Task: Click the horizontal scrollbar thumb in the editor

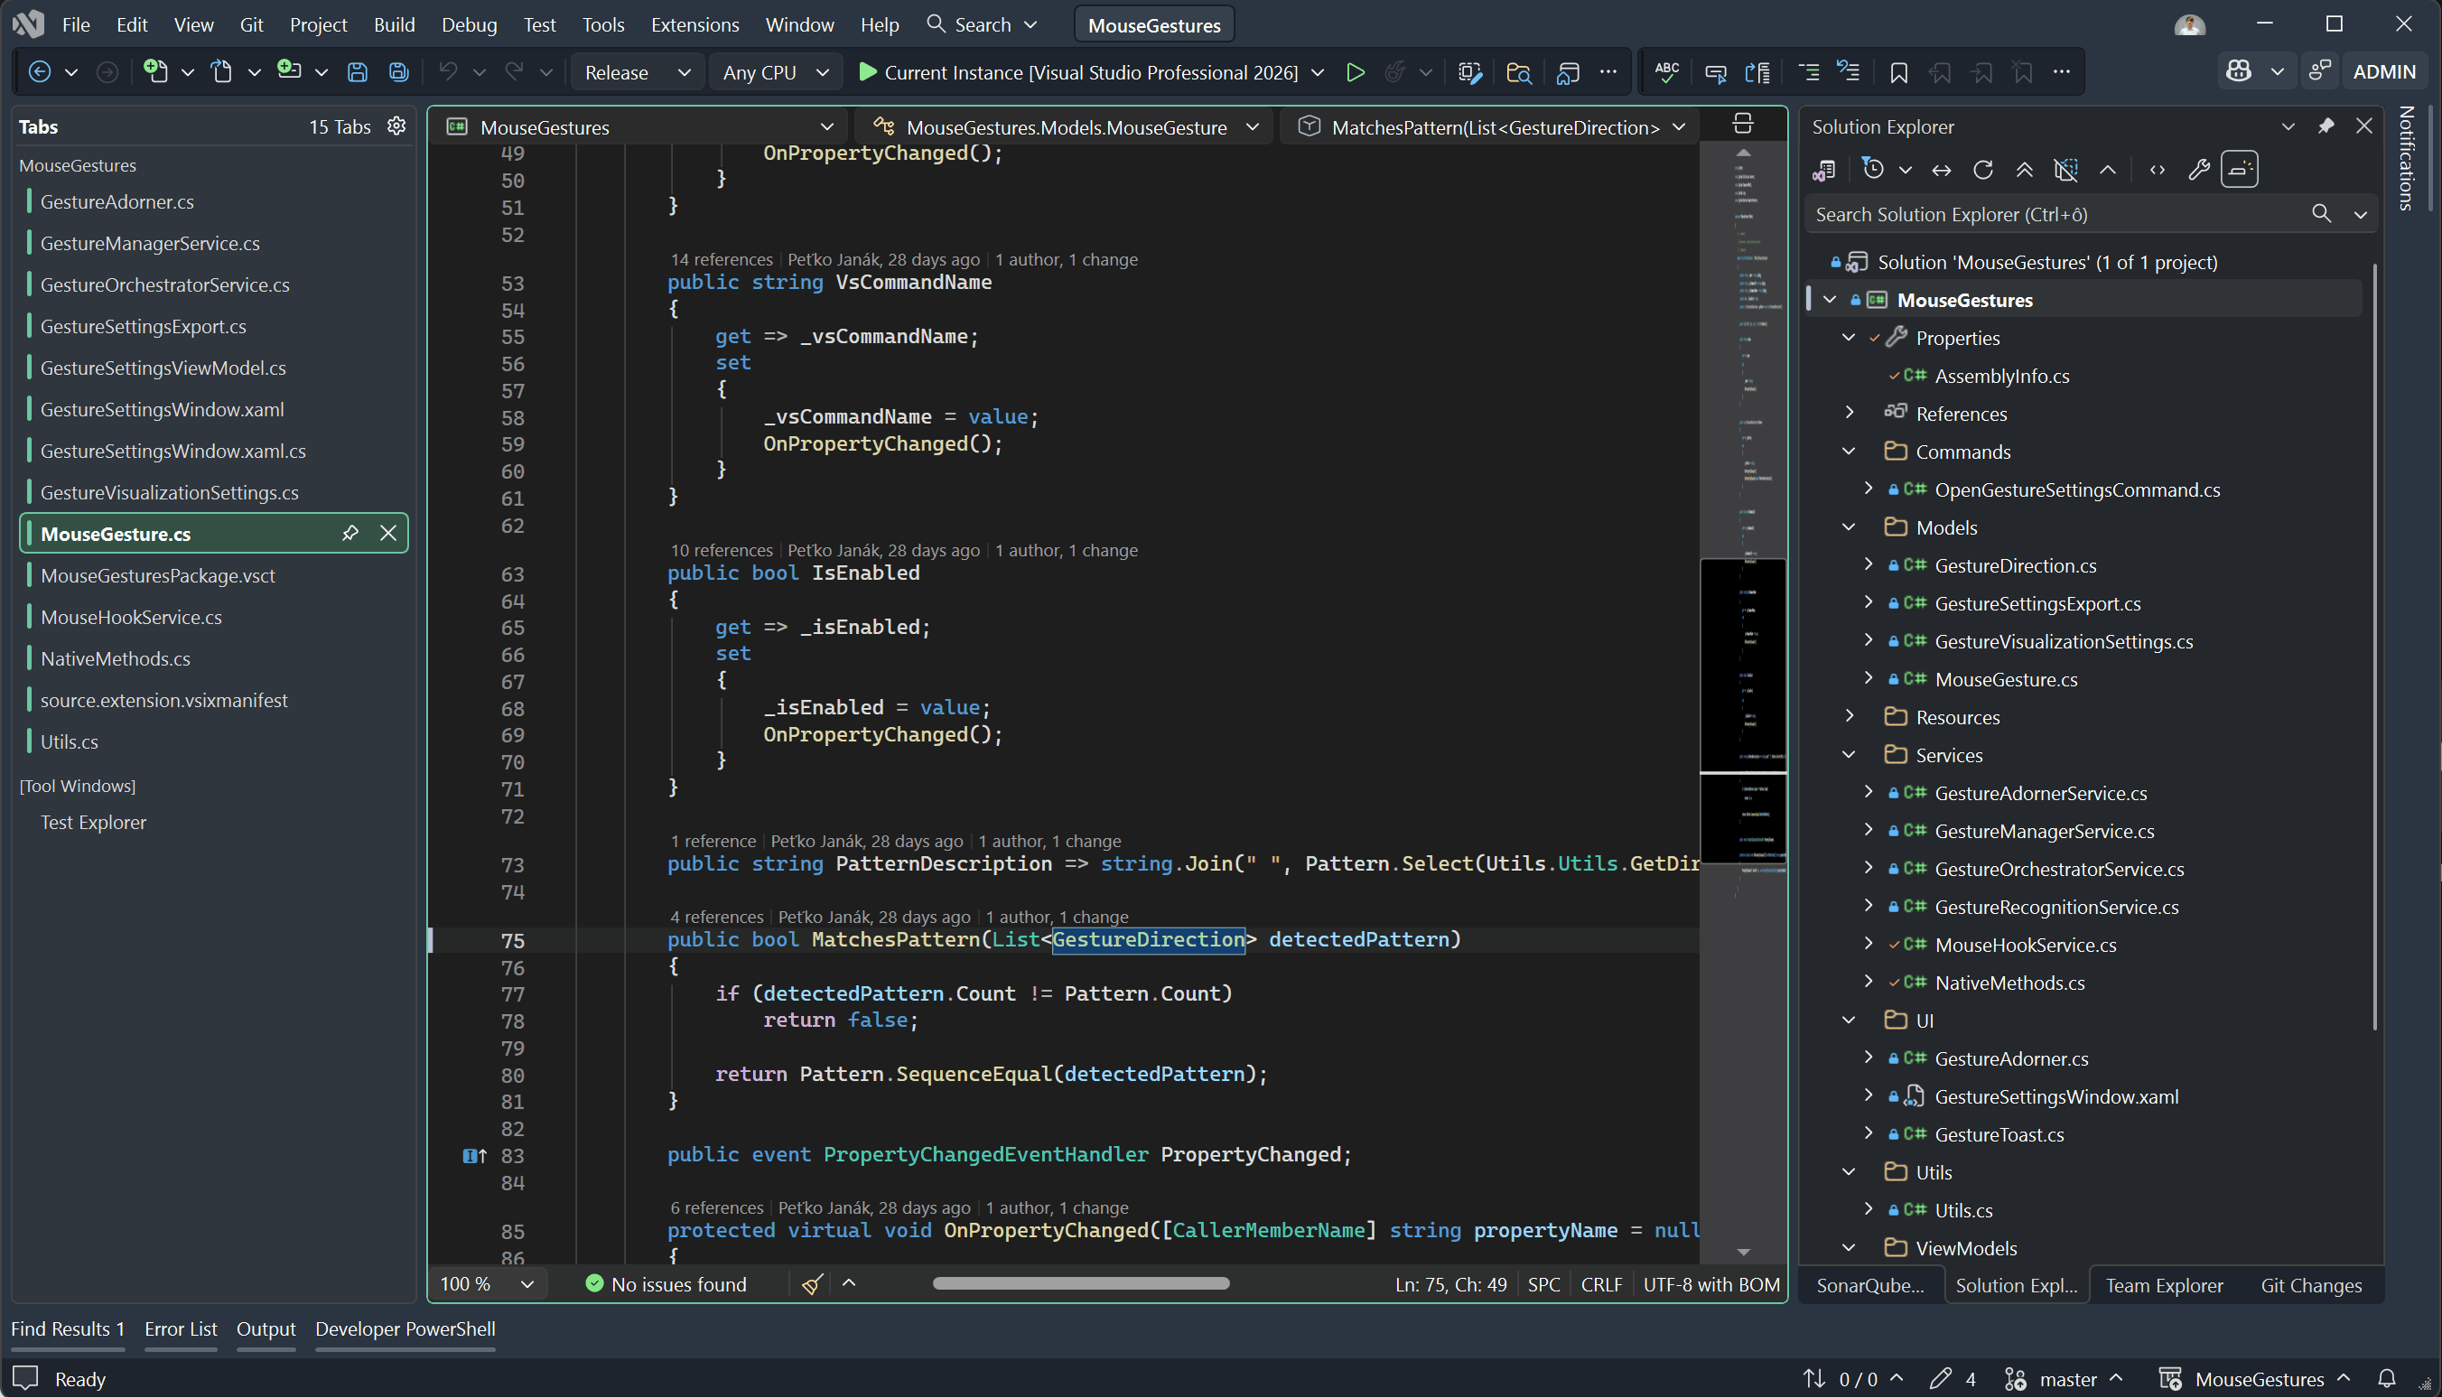Action: coord(1081,1283)
